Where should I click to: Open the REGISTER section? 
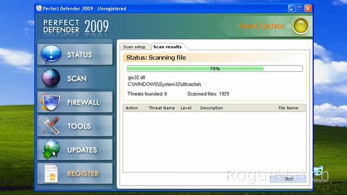(x=75, y=173)
